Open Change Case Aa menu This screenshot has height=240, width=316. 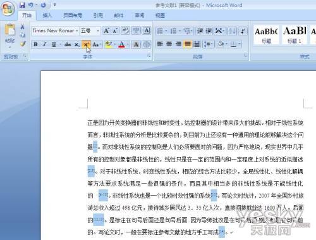click(x=97, y=44)
